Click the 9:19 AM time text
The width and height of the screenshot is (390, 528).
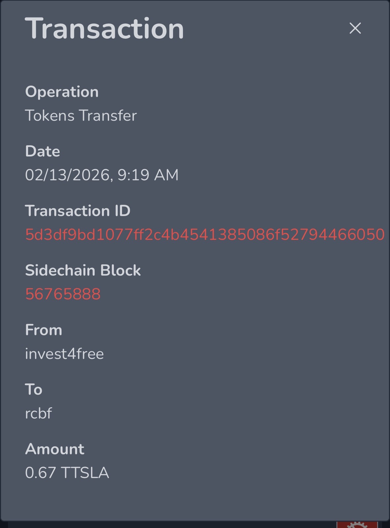coord(148,175)
